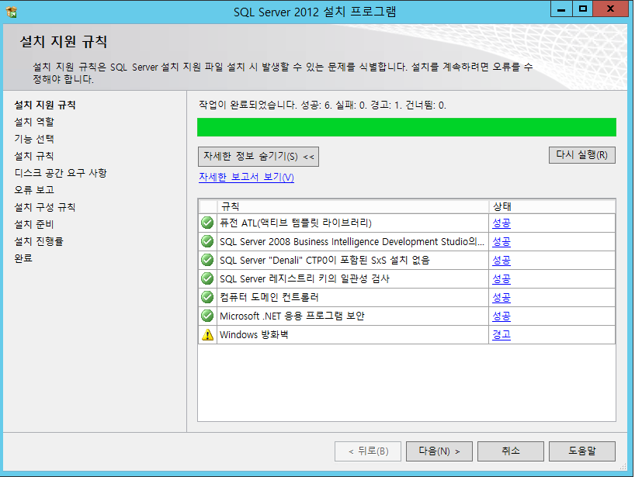Click check icon beside 컴퓨터 도메인 컨트롤러
This screenshot has width=642, height=477.
tap(207, 298)
